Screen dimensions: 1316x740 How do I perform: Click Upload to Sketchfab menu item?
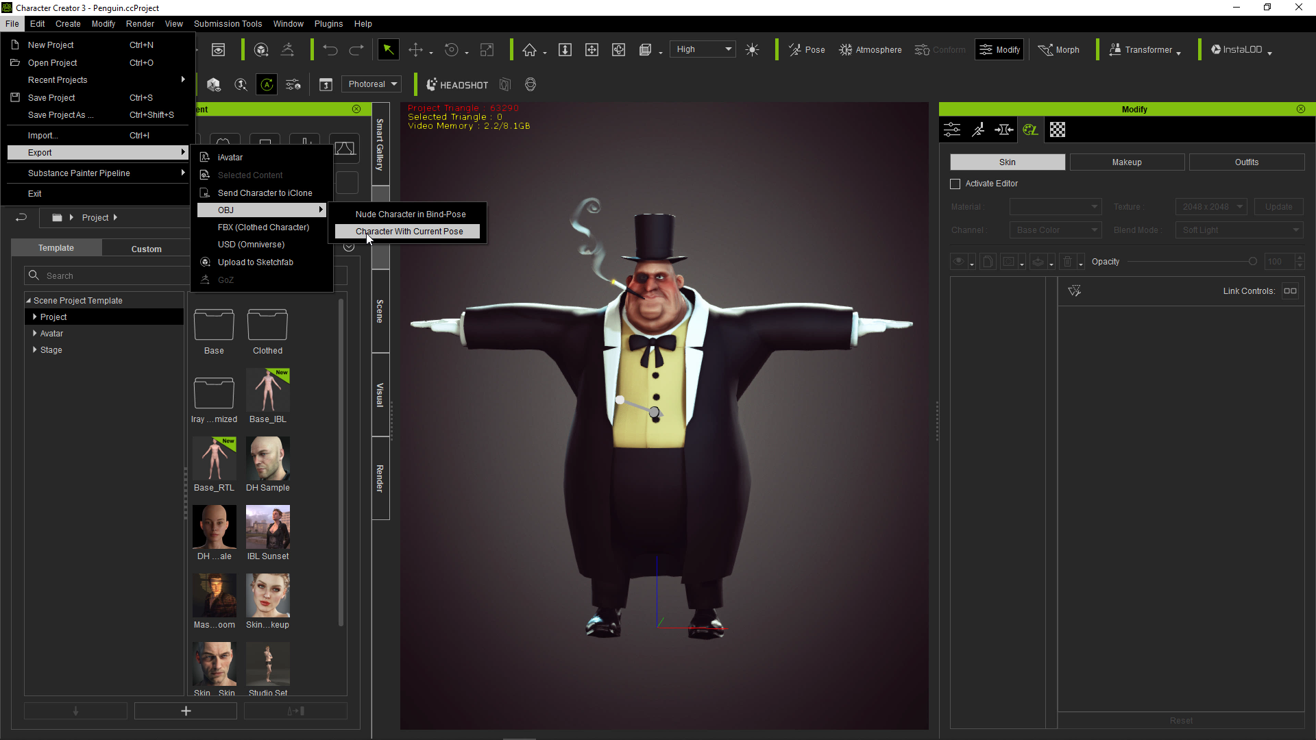(261, 262)
